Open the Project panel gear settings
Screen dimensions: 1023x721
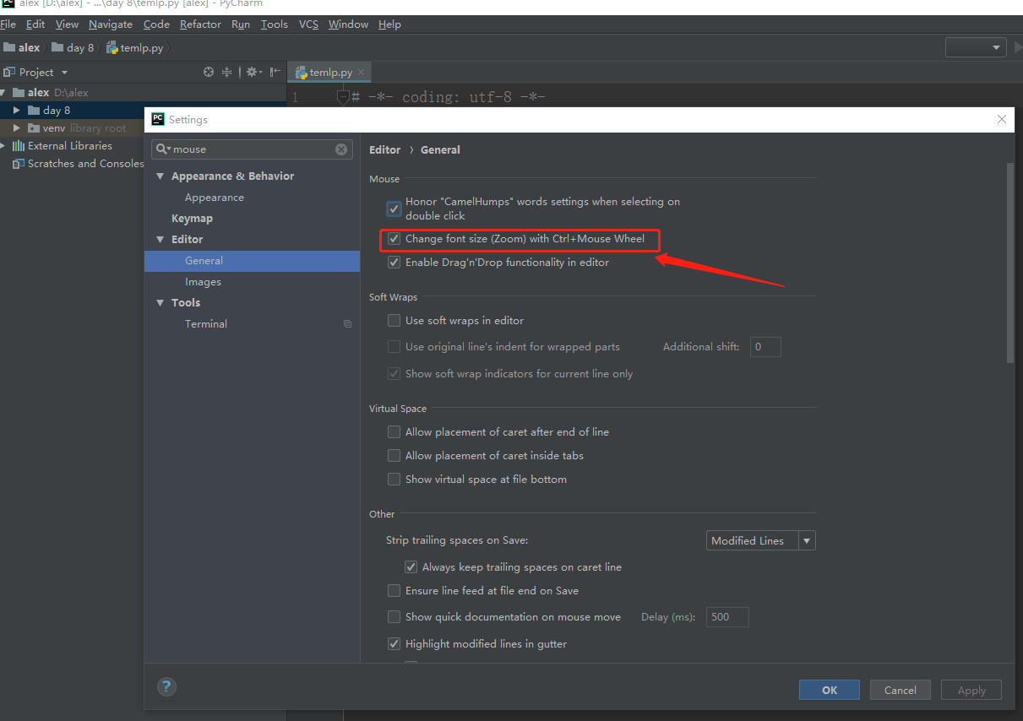pos(253,73)
